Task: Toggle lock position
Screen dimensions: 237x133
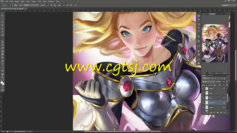Action: 212,85
